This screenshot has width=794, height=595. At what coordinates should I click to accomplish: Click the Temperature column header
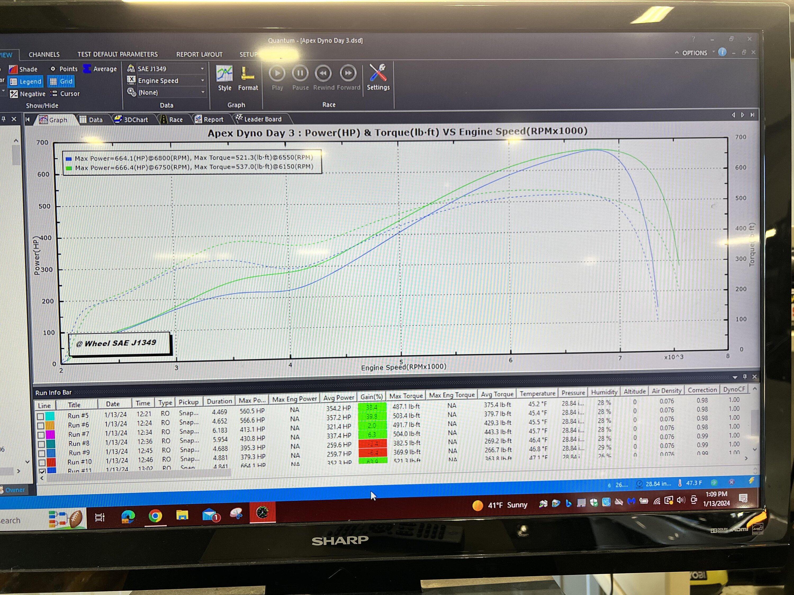[x=537, y=393]
